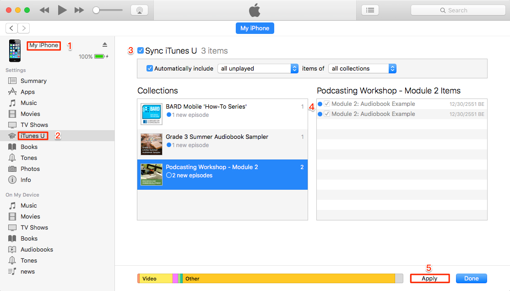This screenshot has width=510, height=291.
Task: Select Grade 3 Summer Audiobook Sampler collection
Action: coord(222,144)
